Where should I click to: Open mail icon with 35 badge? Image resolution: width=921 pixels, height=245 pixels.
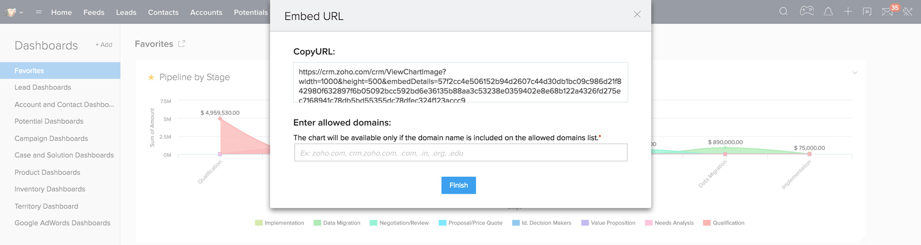tap(888, 11)
